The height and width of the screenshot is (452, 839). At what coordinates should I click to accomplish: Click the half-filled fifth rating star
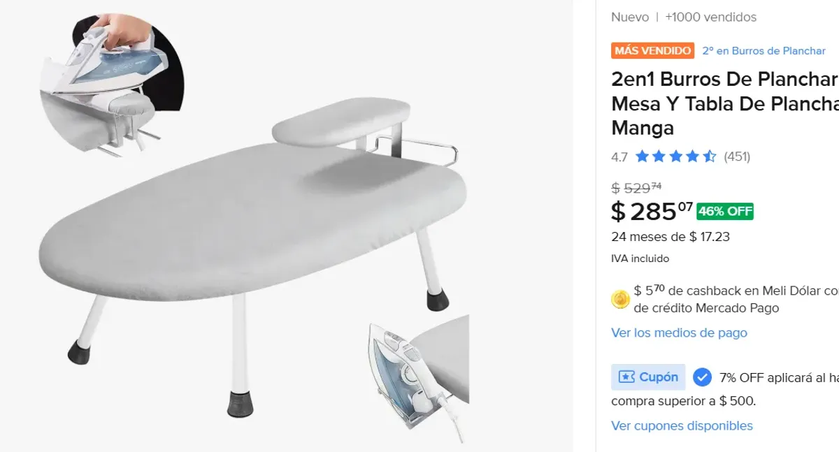pyautogui.click(x=709, y=156)
